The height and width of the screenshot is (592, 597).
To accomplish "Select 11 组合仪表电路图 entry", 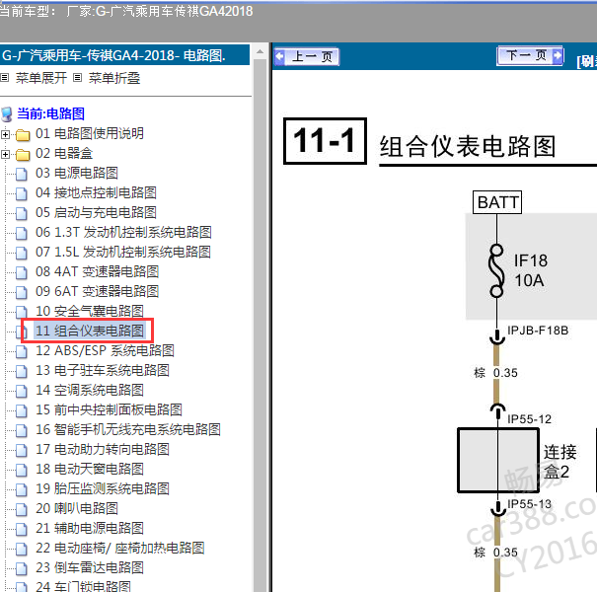I will (90, 331).
